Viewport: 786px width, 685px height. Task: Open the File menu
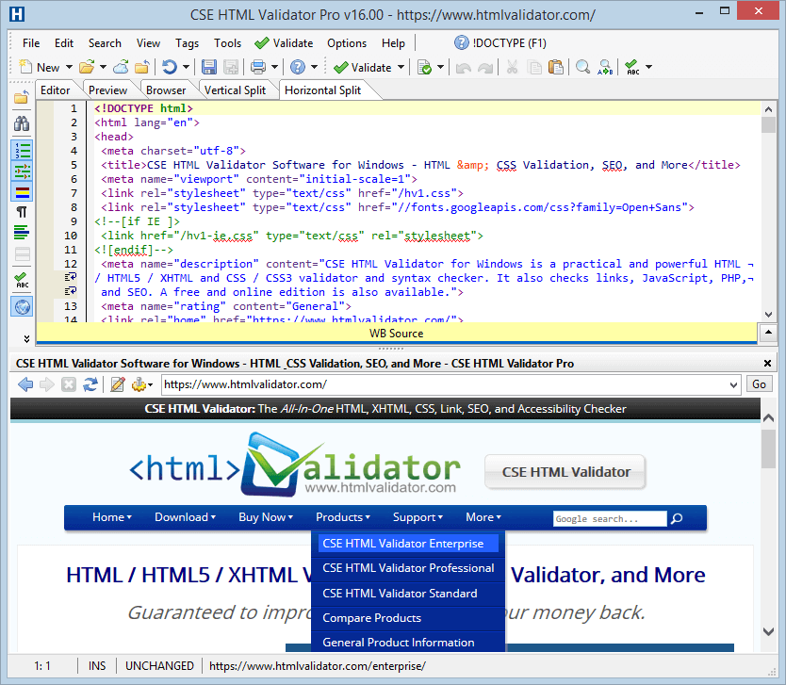tap(31, 43)
